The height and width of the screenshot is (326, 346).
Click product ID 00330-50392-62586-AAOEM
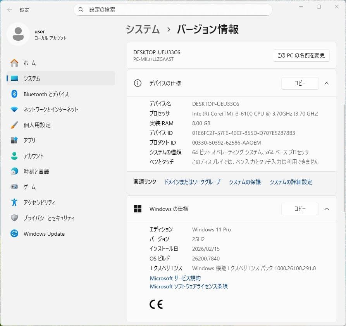tap(227, 143)
